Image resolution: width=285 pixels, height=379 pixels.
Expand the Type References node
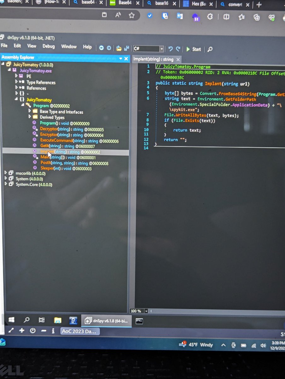pos(16,82)
